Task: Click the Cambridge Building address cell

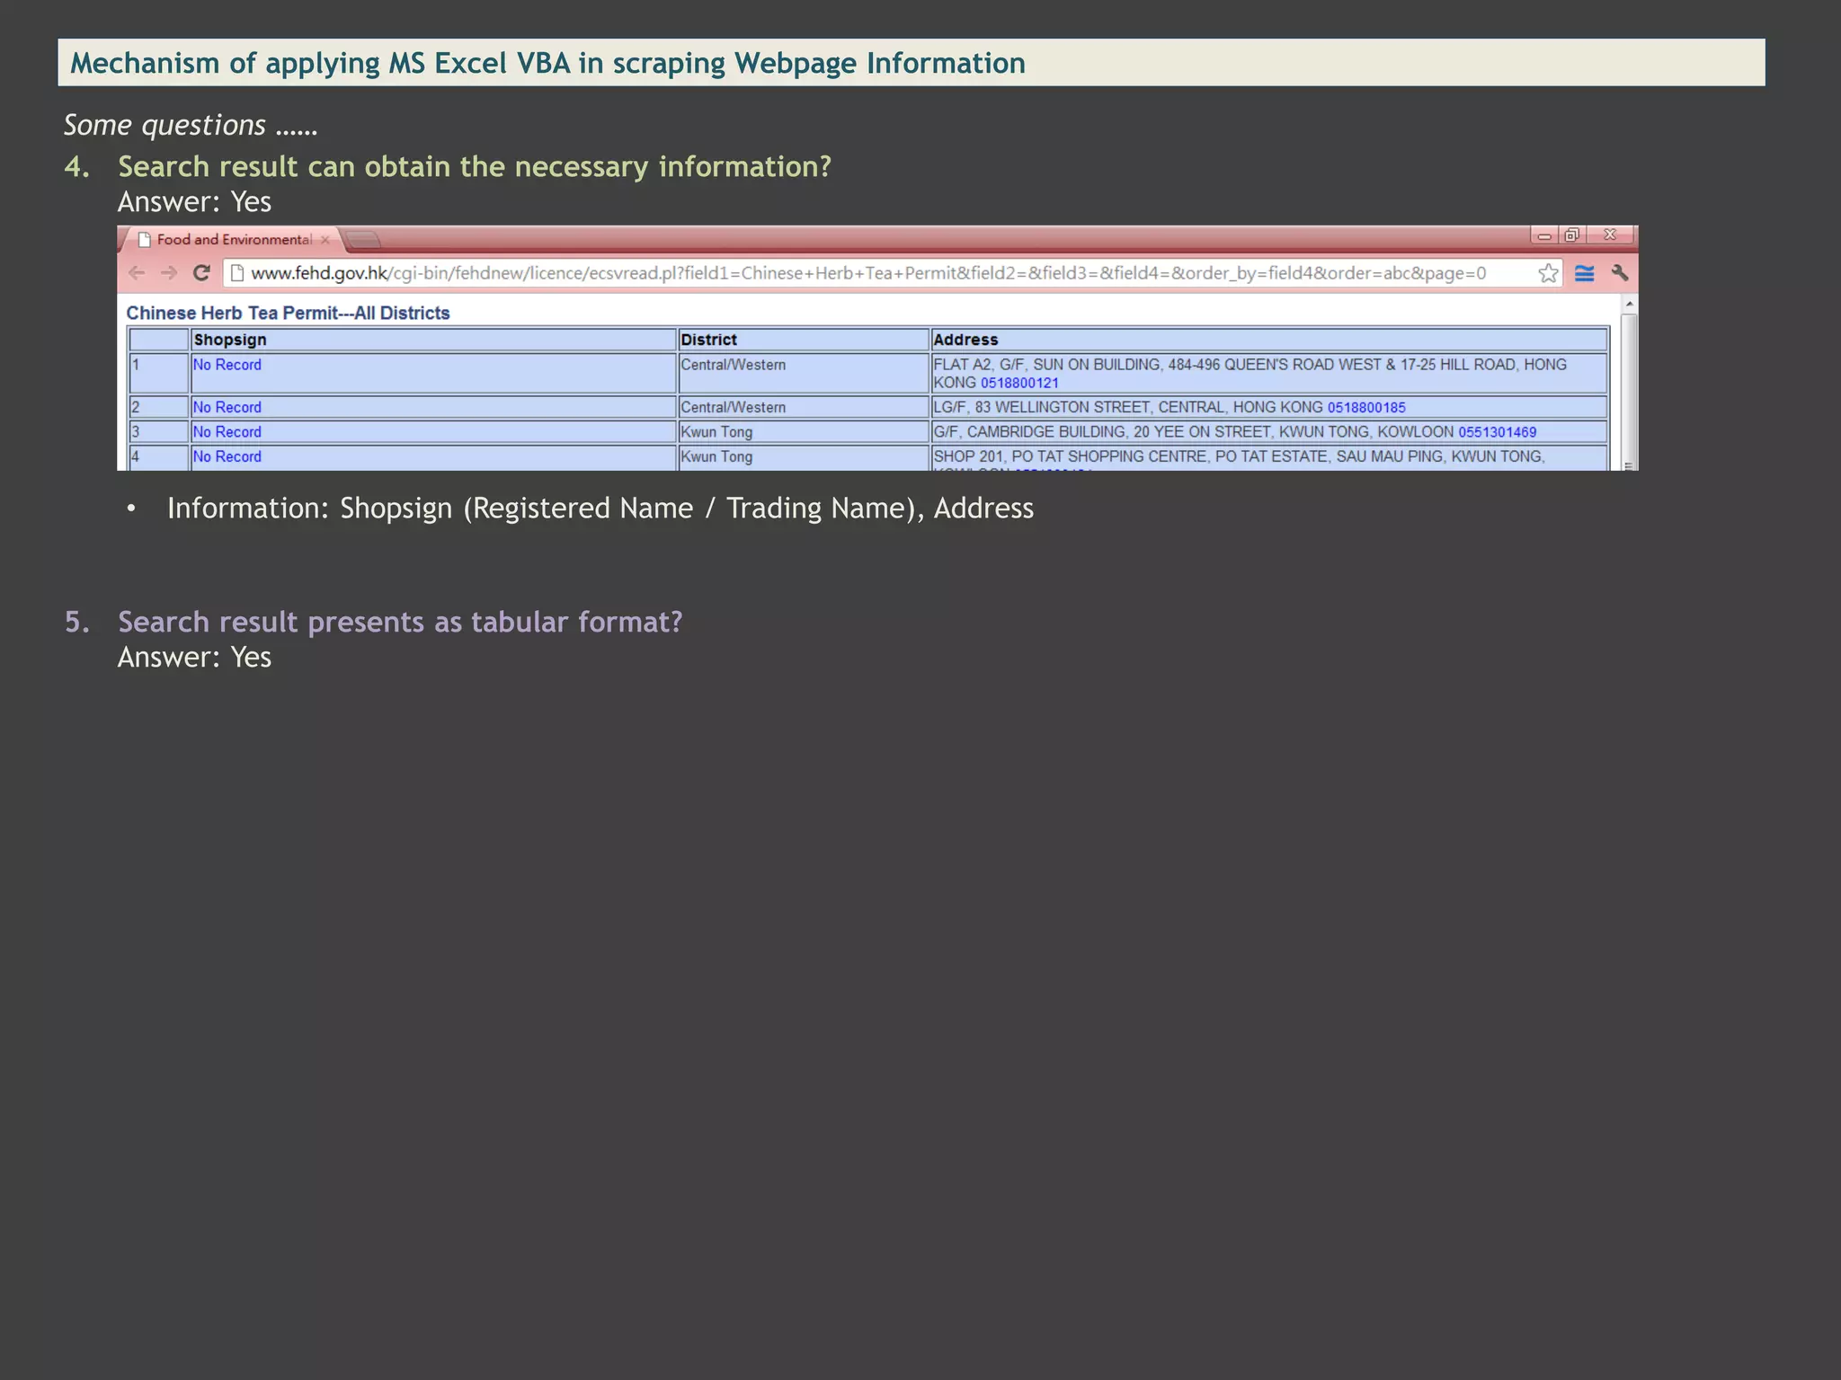Action: (x=1269, y=432)
